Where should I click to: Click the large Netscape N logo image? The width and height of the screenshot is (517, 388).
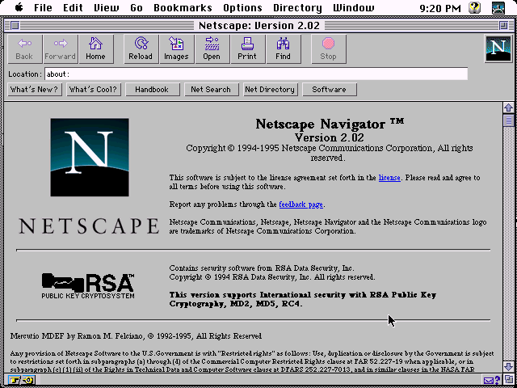pos(90,158)
